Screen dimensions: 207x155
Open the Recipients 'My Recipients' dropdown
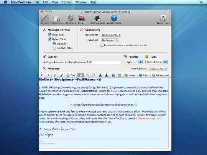click(x=111, y=35)
